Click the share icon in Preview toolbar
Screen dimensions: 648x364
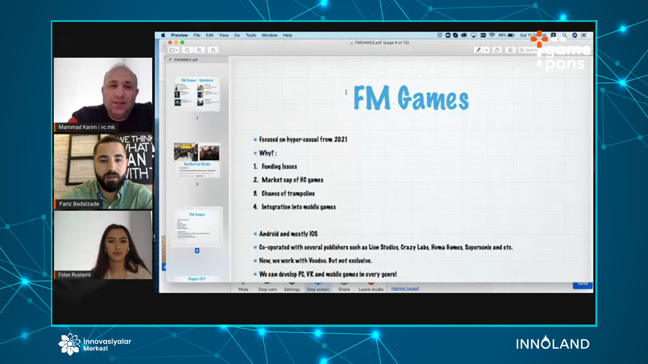[x=213, y=50]
